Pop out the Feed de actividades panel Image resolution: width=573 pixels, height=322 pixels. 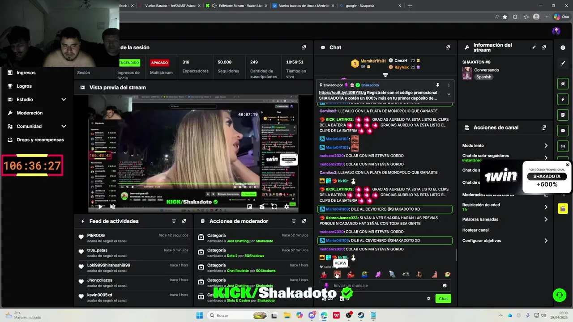click(x=184, y=221)
